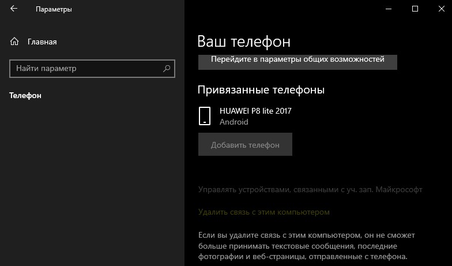
Task: Go to Главная settings page
Action: [42, 42]
